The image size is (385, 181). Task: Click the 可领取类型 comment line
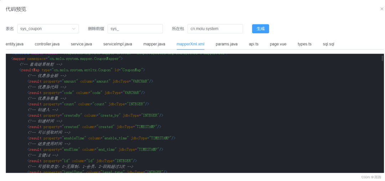(81, 166)
